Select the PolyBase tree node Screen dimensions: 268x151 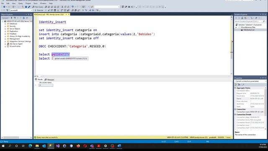(x=13, y=34)
